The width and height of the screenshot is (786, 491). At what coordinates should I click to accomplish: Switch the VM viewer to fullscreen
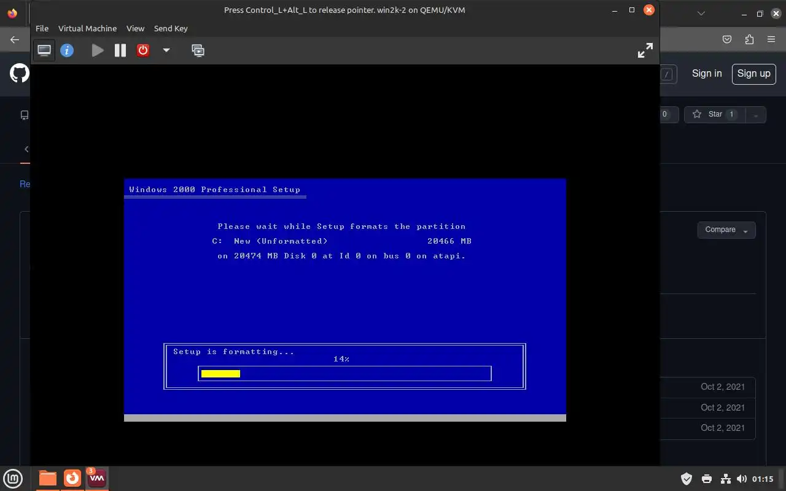[645, 50]
